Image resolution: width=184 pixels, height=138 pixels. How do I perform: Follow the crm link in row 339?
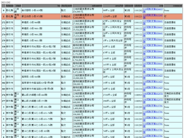[153, 52]
